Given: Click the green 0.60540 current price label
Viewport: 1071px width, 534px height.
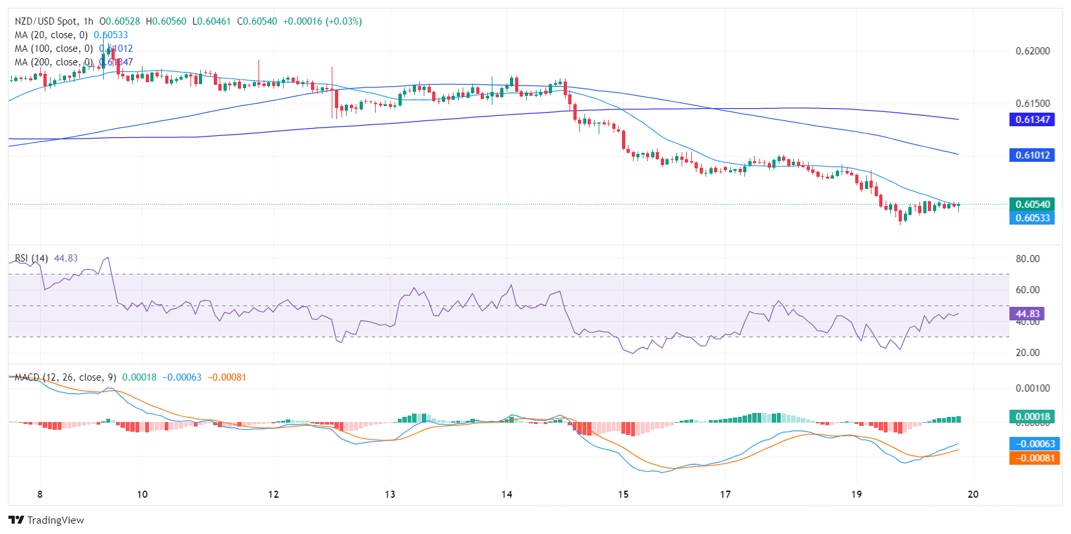Looking at the screenshot, I should click(1032, 205).
